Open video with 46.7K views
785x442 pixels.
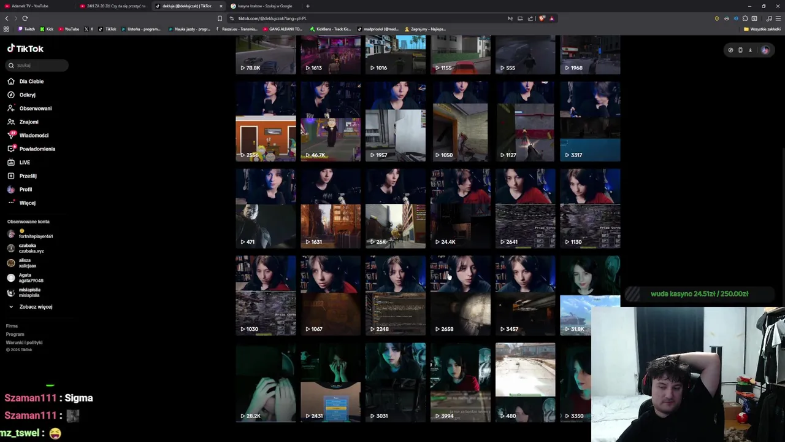coord(331,122)
